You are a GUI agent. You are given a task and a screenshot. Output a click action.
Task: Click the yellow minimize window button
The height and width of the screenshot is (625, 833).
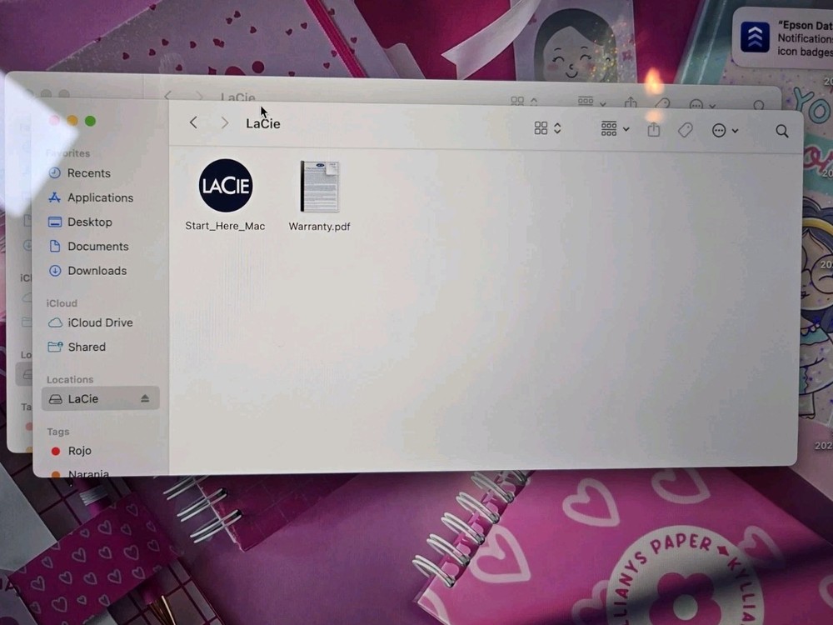point(72,121)
